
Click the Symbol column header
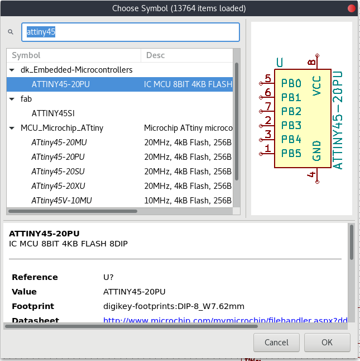pyautogui.click(x=74, y=55)
